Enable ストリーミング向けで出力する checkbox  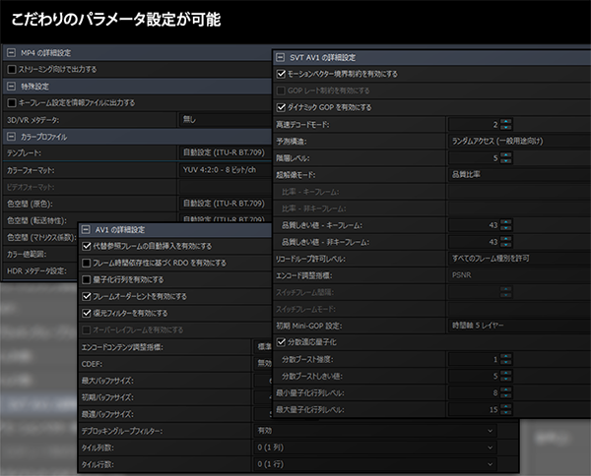(x=12, y=69)
